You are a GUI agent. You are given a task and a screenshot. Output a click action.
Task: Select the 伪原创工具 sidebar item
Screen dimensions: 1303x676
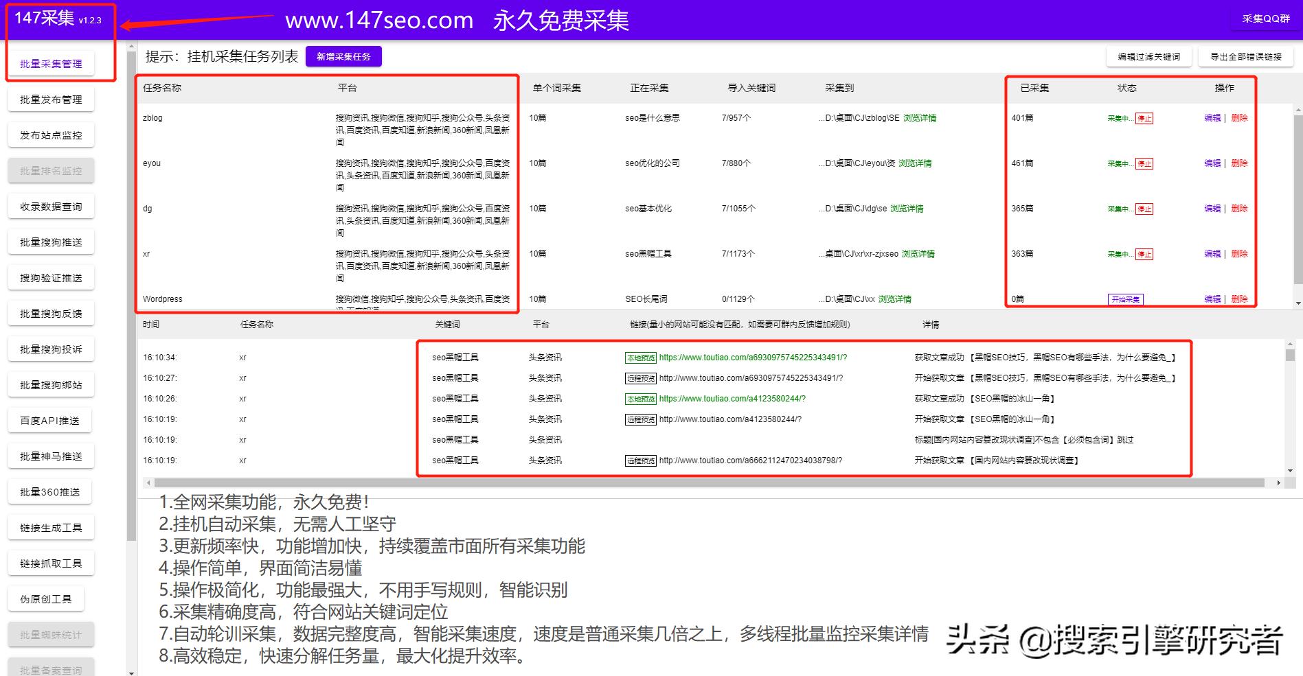[45, 598]
